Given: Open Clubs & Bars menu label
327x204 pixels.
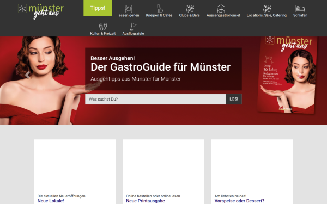Looking at the screenshot, I should click(x=189, y=15).
